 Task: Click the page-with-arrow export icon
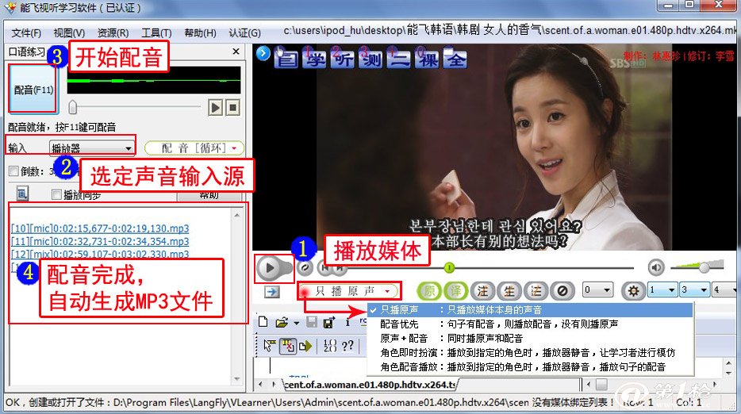point(305,346)
